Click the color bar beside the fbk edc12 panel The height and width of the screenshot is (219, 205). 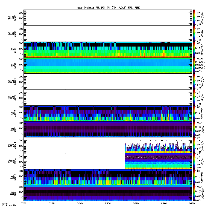point(194,177)
